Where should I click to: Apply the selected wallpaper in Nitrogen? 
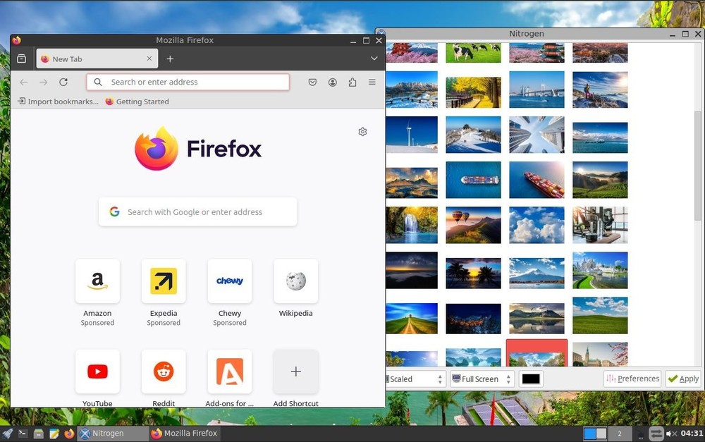point(682,379)
